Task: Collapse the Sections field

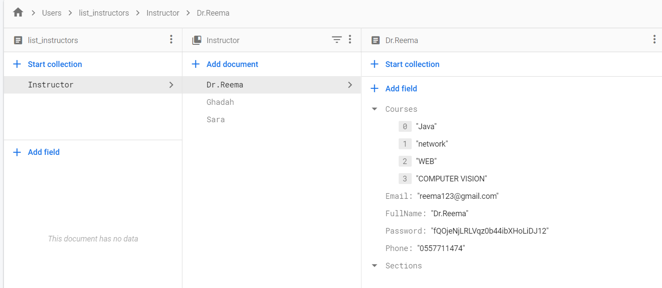Action: pyautogui.click(x=374, y=265)
